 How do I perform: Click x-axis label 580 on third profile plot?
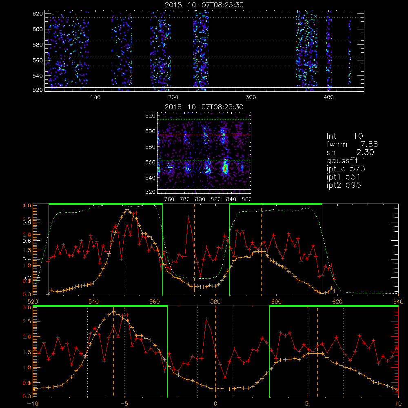point(215,302)
